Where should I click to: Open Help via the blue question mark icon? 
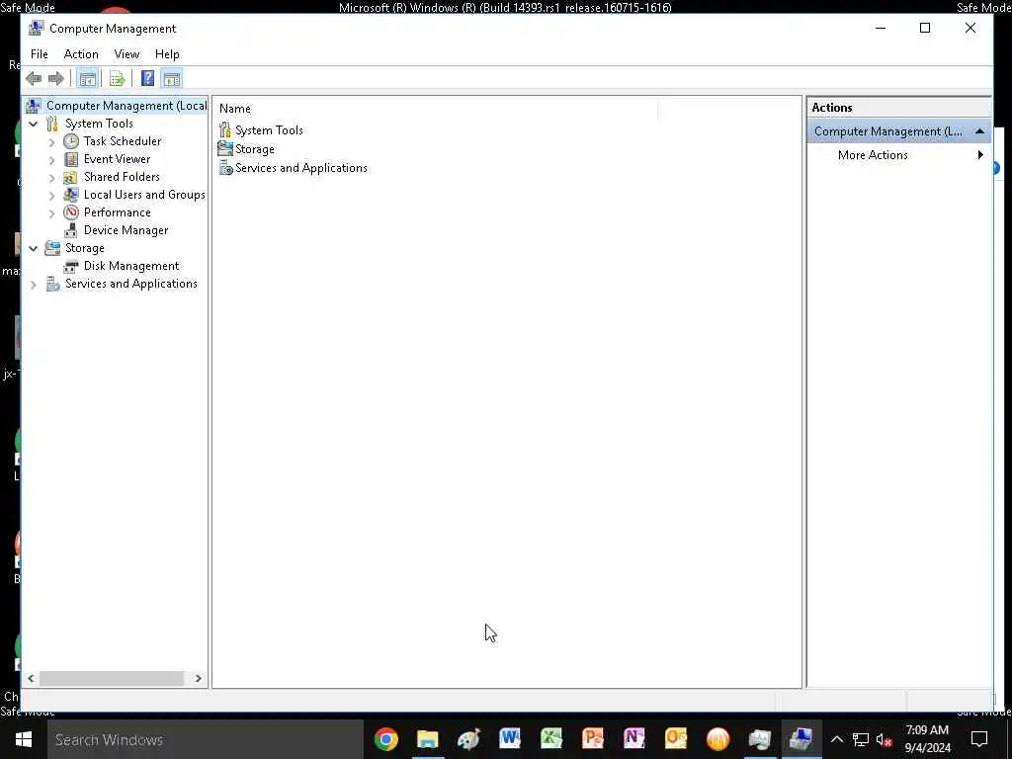point(148,79)
